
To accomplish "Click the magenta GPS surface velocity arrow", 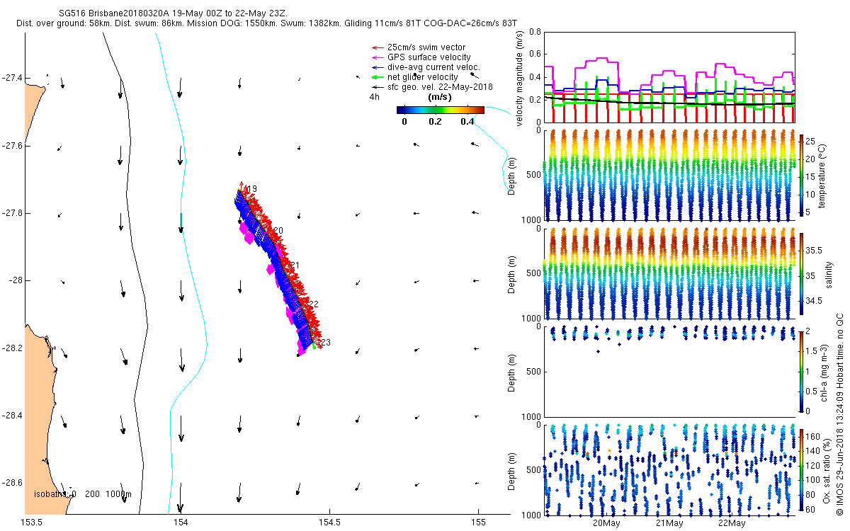I will [376, 57].
